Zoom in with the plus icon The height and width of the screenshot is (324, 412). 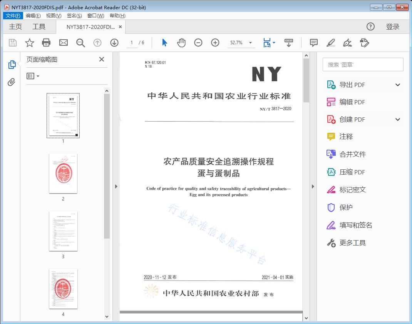pyautogui.click(x=215, y=43)
